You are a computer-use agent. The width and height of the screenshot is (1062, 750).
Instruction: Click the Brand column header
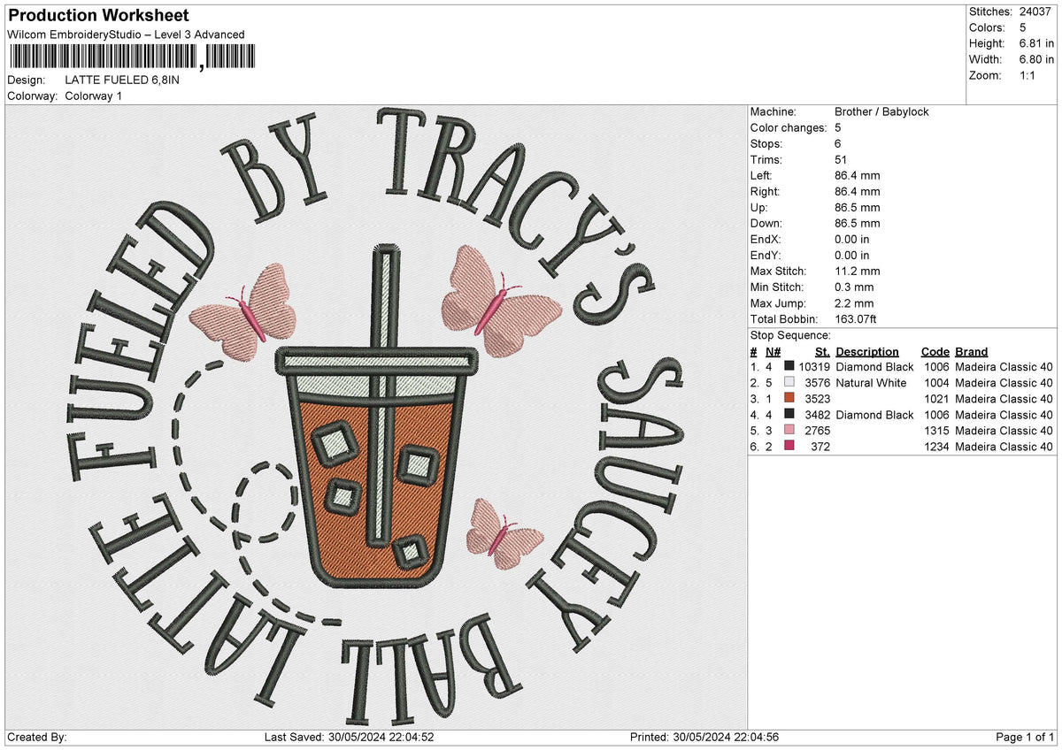[972, 351]
